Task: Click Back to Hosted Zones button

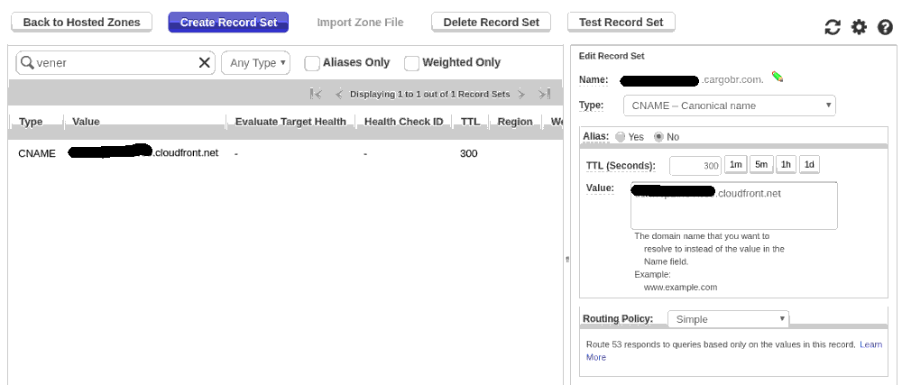Action: tap(81, 22)
